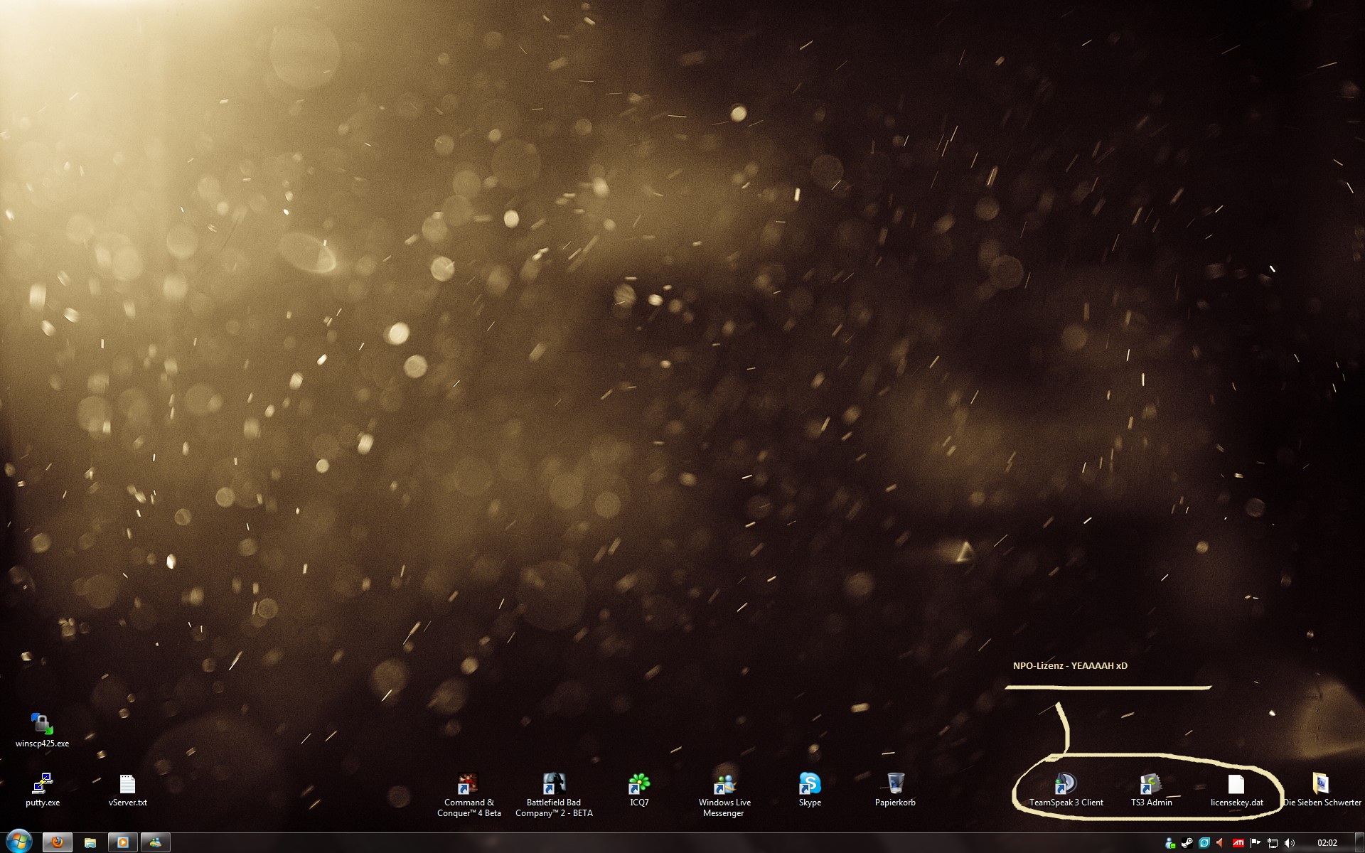Image resolution: width=1365 pixels, height=853 pixels.
Task: Open the volume speaker tray control
Action: tap(1290, 843)
